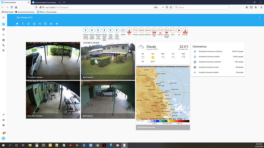
Task: Open the dashboard three-dot overflow menu
Action: pyautogui.click(x=259, y=18)
